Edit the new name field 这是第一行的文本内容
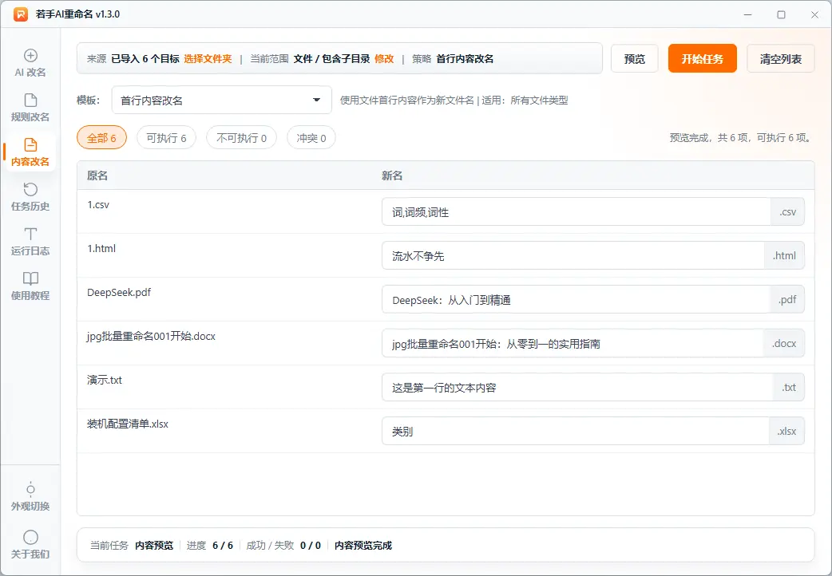This screenshot has height=576, width=832. point(577,388)
